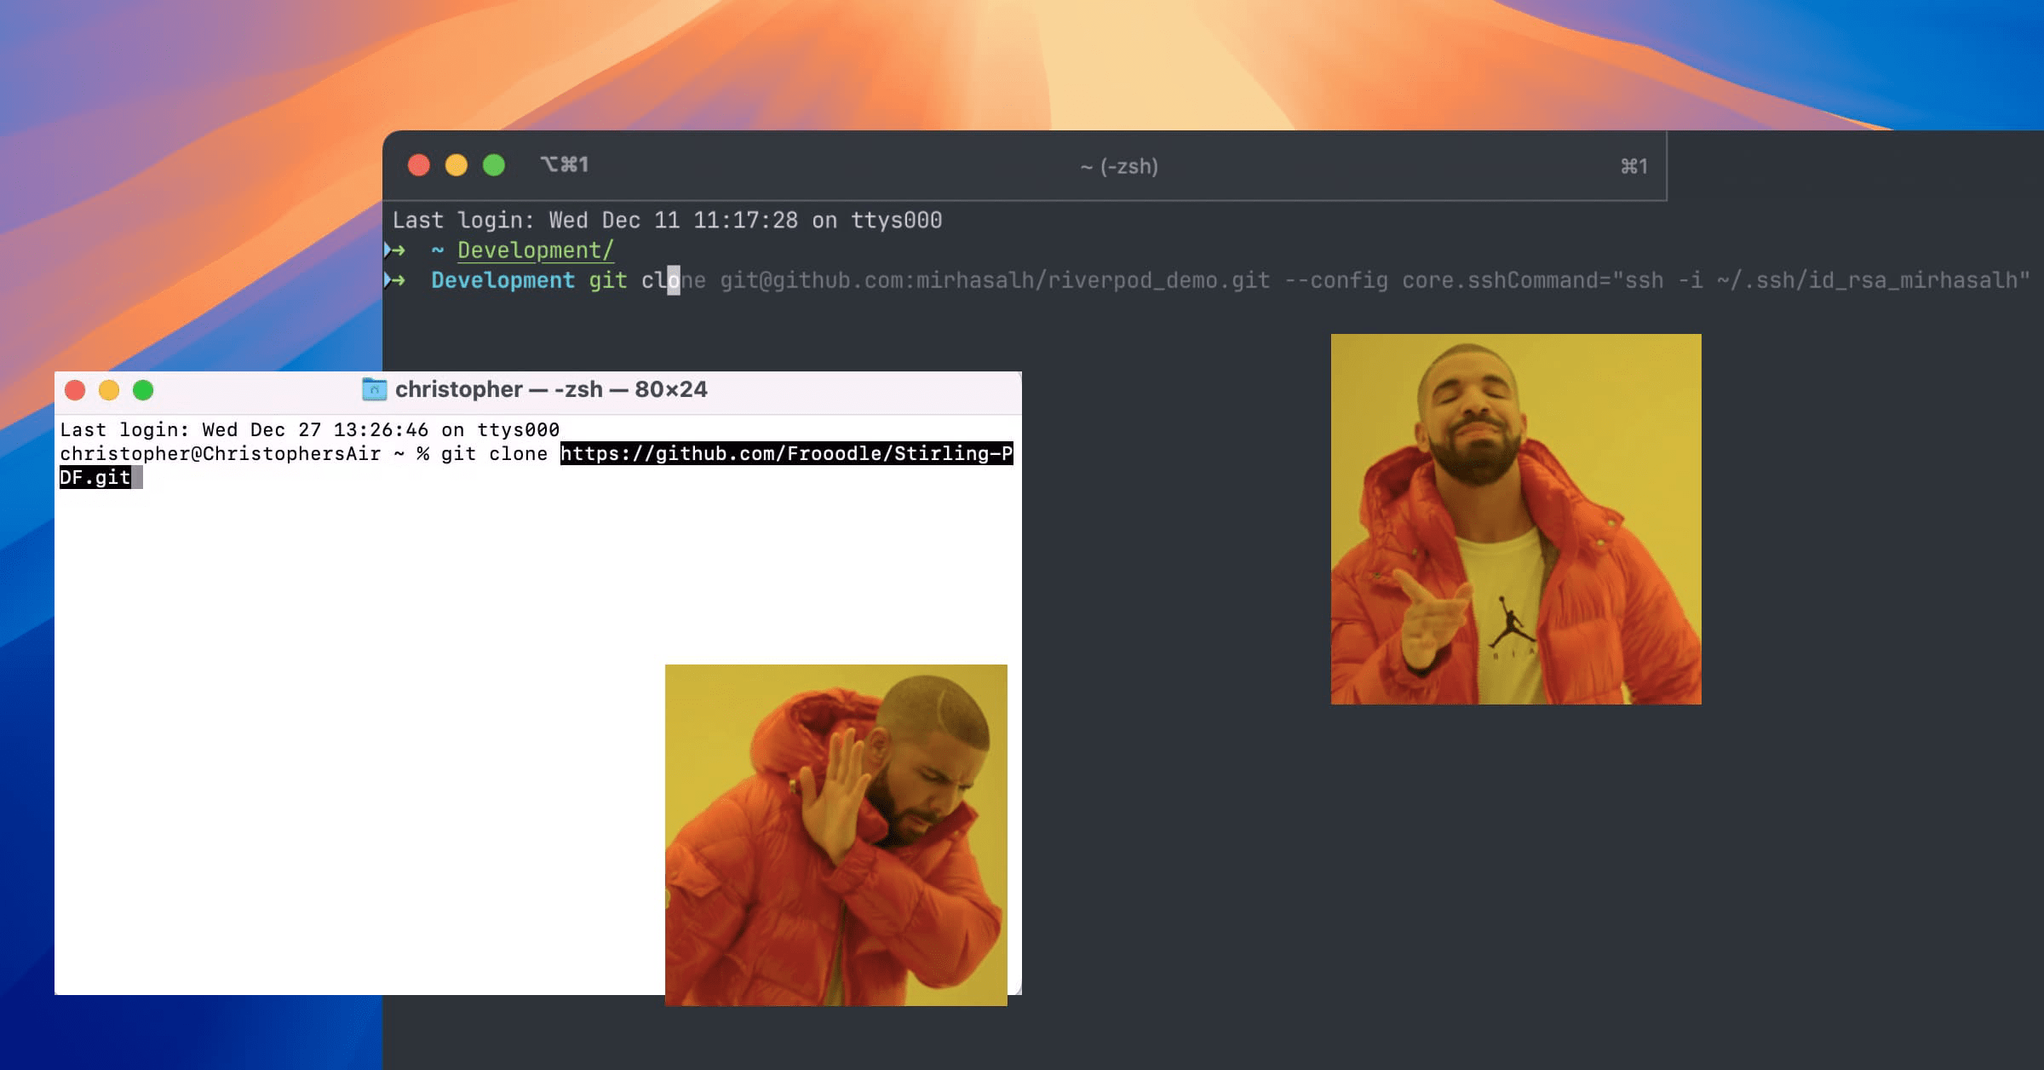Click the green 'git' command in iTerm
Screen dimensions: 2044x1070
pyautogui.click(x=608, y=280)
